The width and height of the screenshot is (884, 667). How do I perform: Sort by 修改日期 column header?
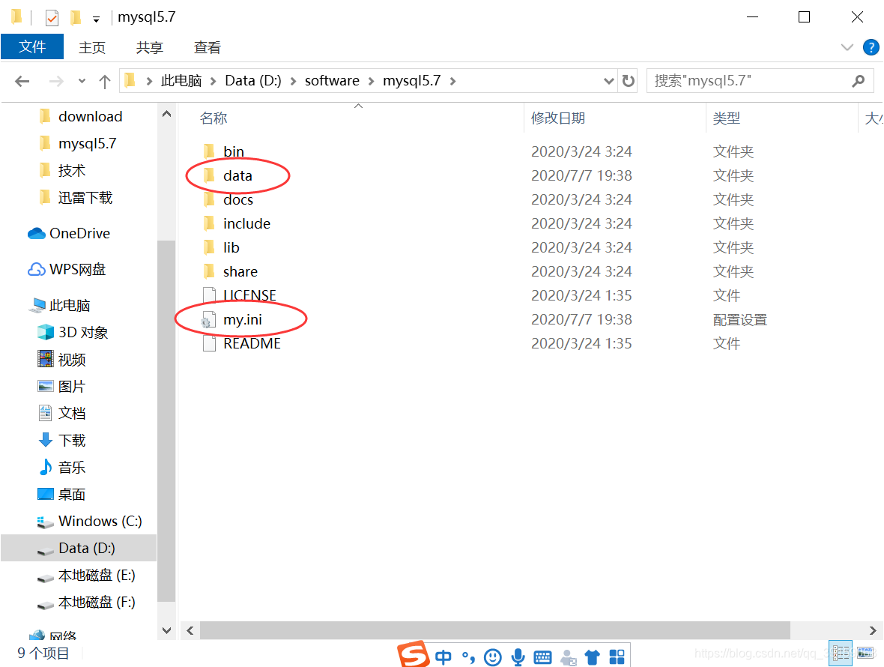[557, 118]
